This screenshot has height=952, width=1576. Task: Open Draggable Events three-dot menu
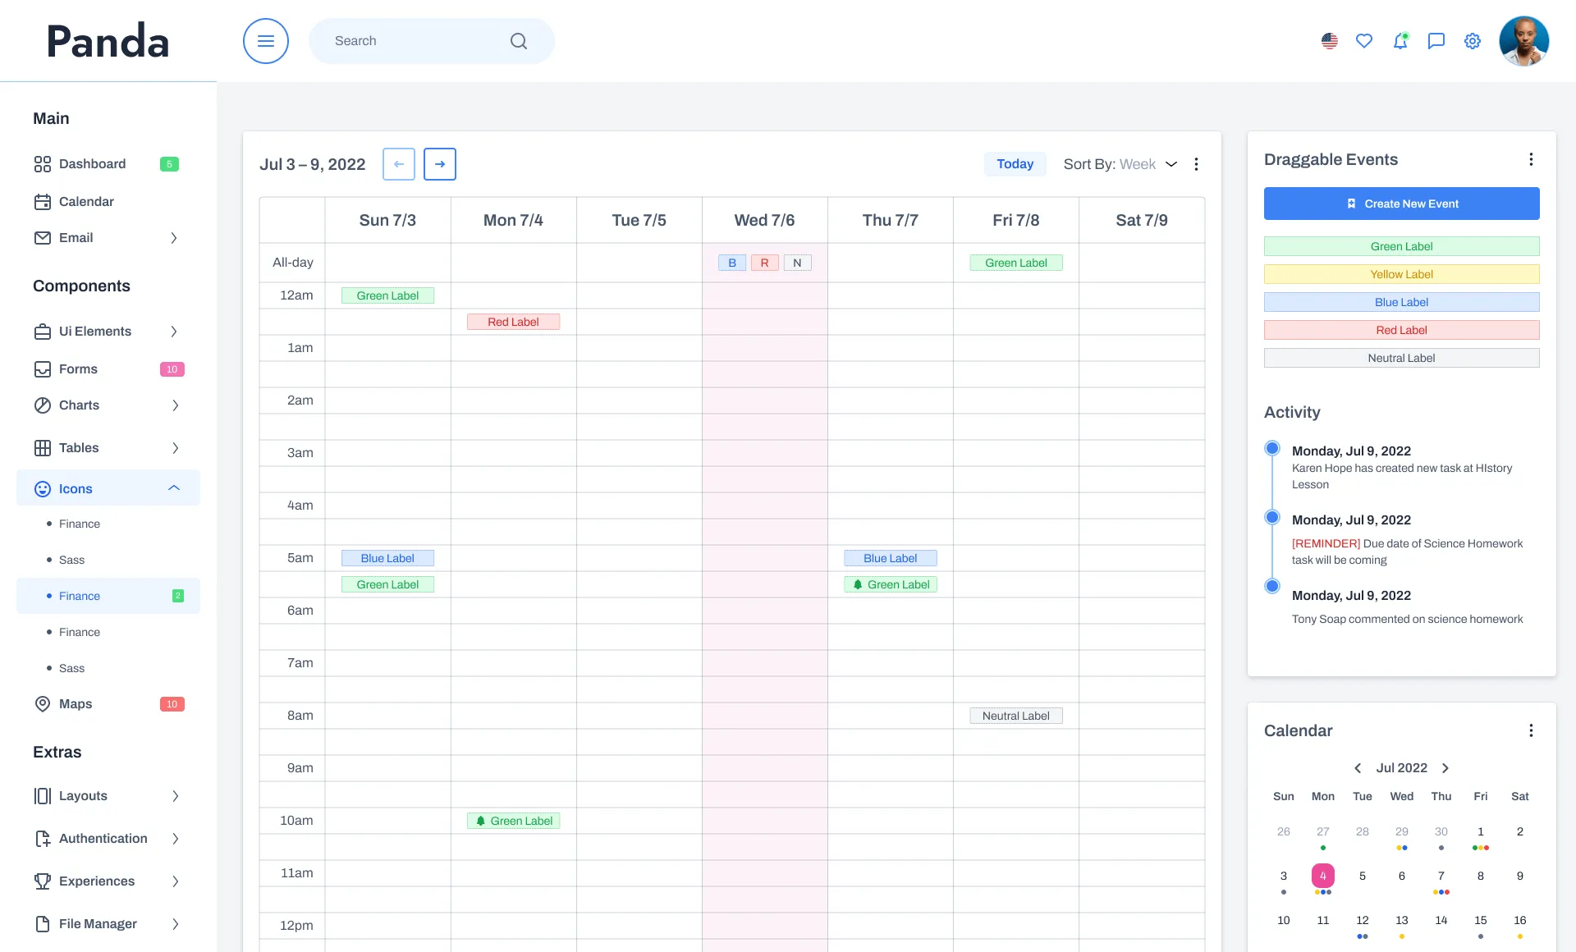click(x=1531, y=159)
